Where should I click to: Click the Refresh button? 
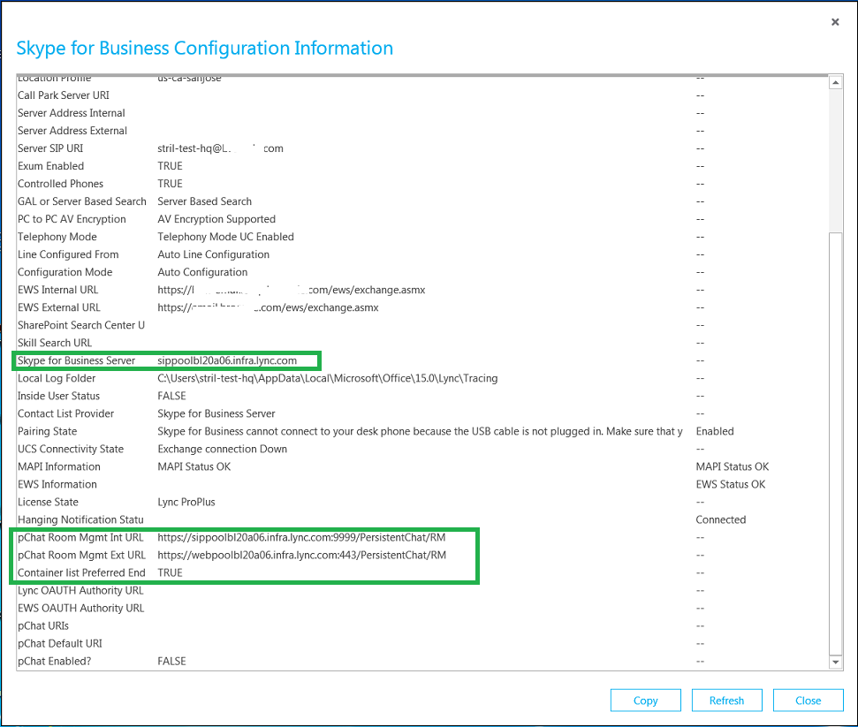click(726, 700)
